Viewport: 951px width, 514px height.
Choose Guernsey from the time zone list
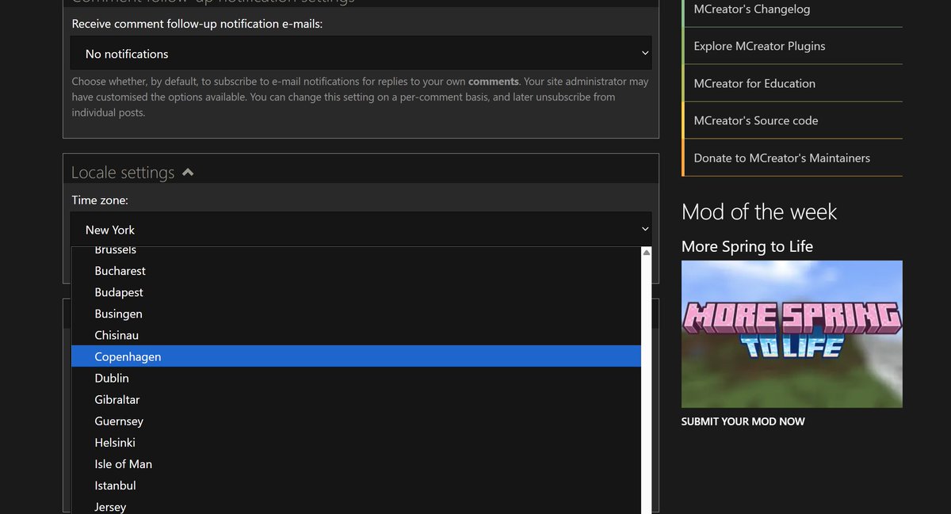119,421
